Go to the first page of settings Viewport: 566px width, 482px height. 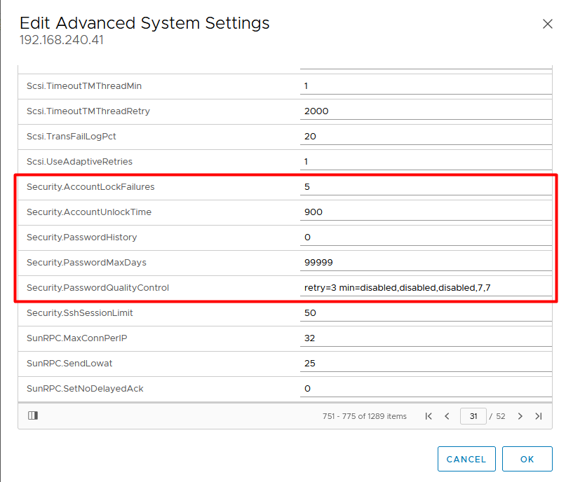pyautogui.click(x=429, y=416)
